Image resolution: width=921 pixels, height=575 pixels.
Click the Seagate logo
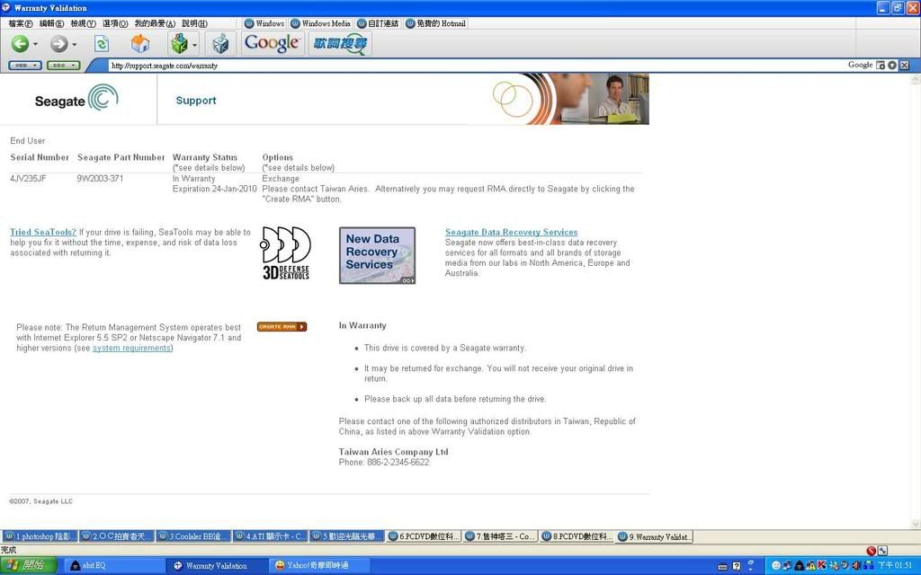(76, 98)
